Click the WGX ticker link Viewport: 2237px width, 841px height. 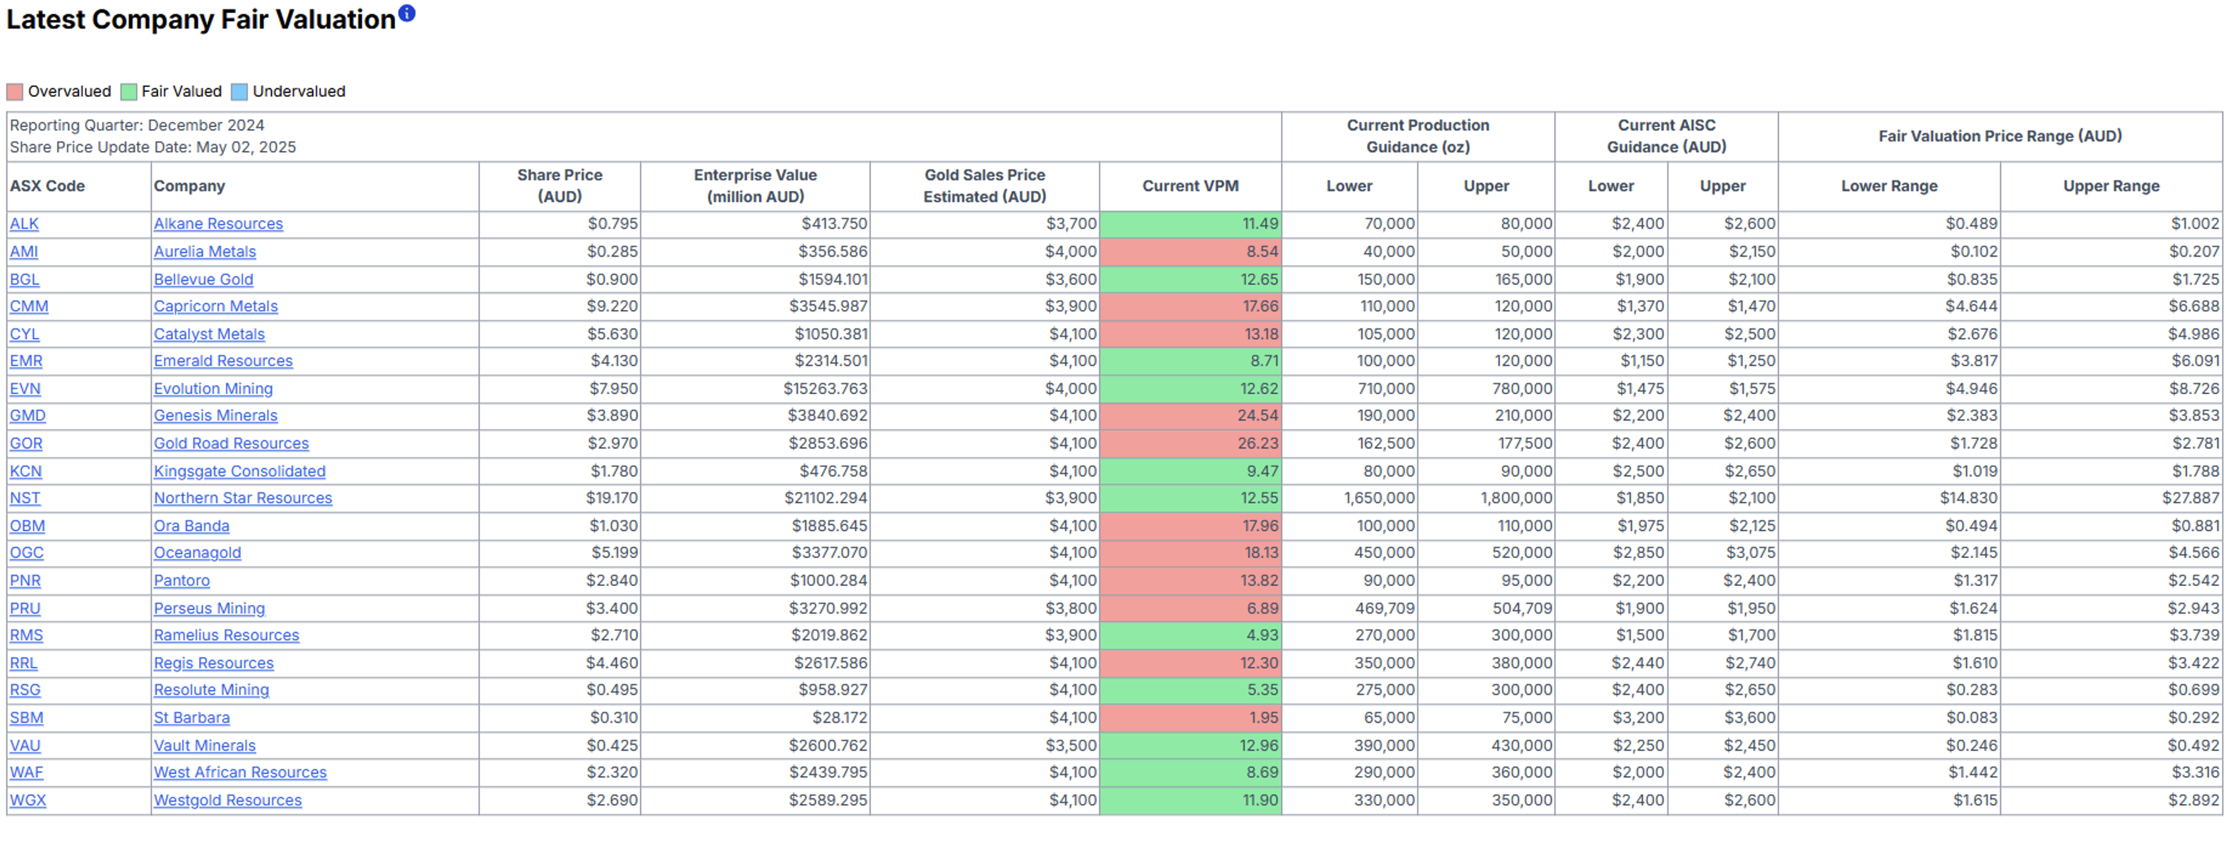pos(28,800)
